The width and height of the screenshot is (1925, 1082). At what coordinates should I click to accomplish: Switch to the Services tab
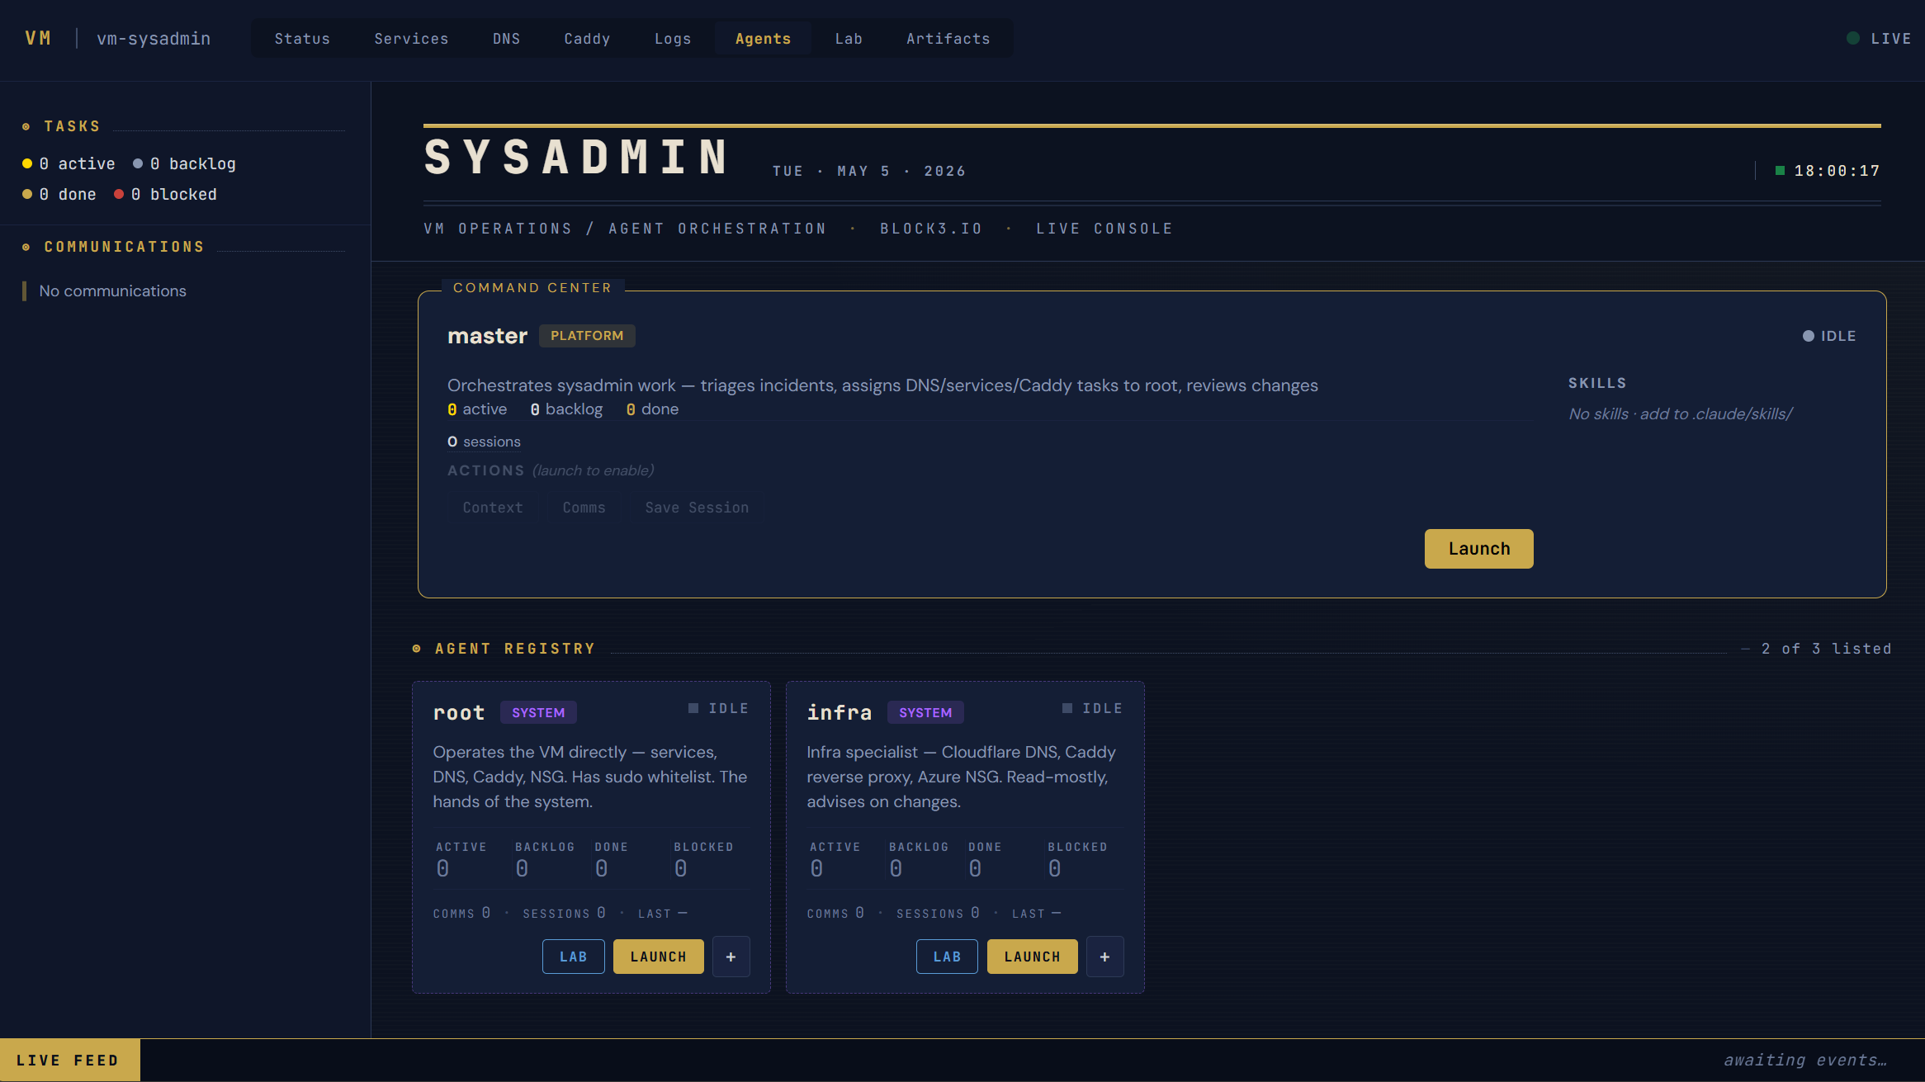coord(411,39)
